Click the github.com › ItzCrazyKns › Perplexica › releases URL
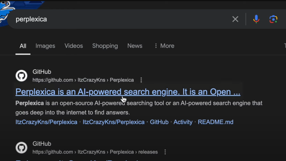This screenshot has height=161, width=286. tap(95, 152)
